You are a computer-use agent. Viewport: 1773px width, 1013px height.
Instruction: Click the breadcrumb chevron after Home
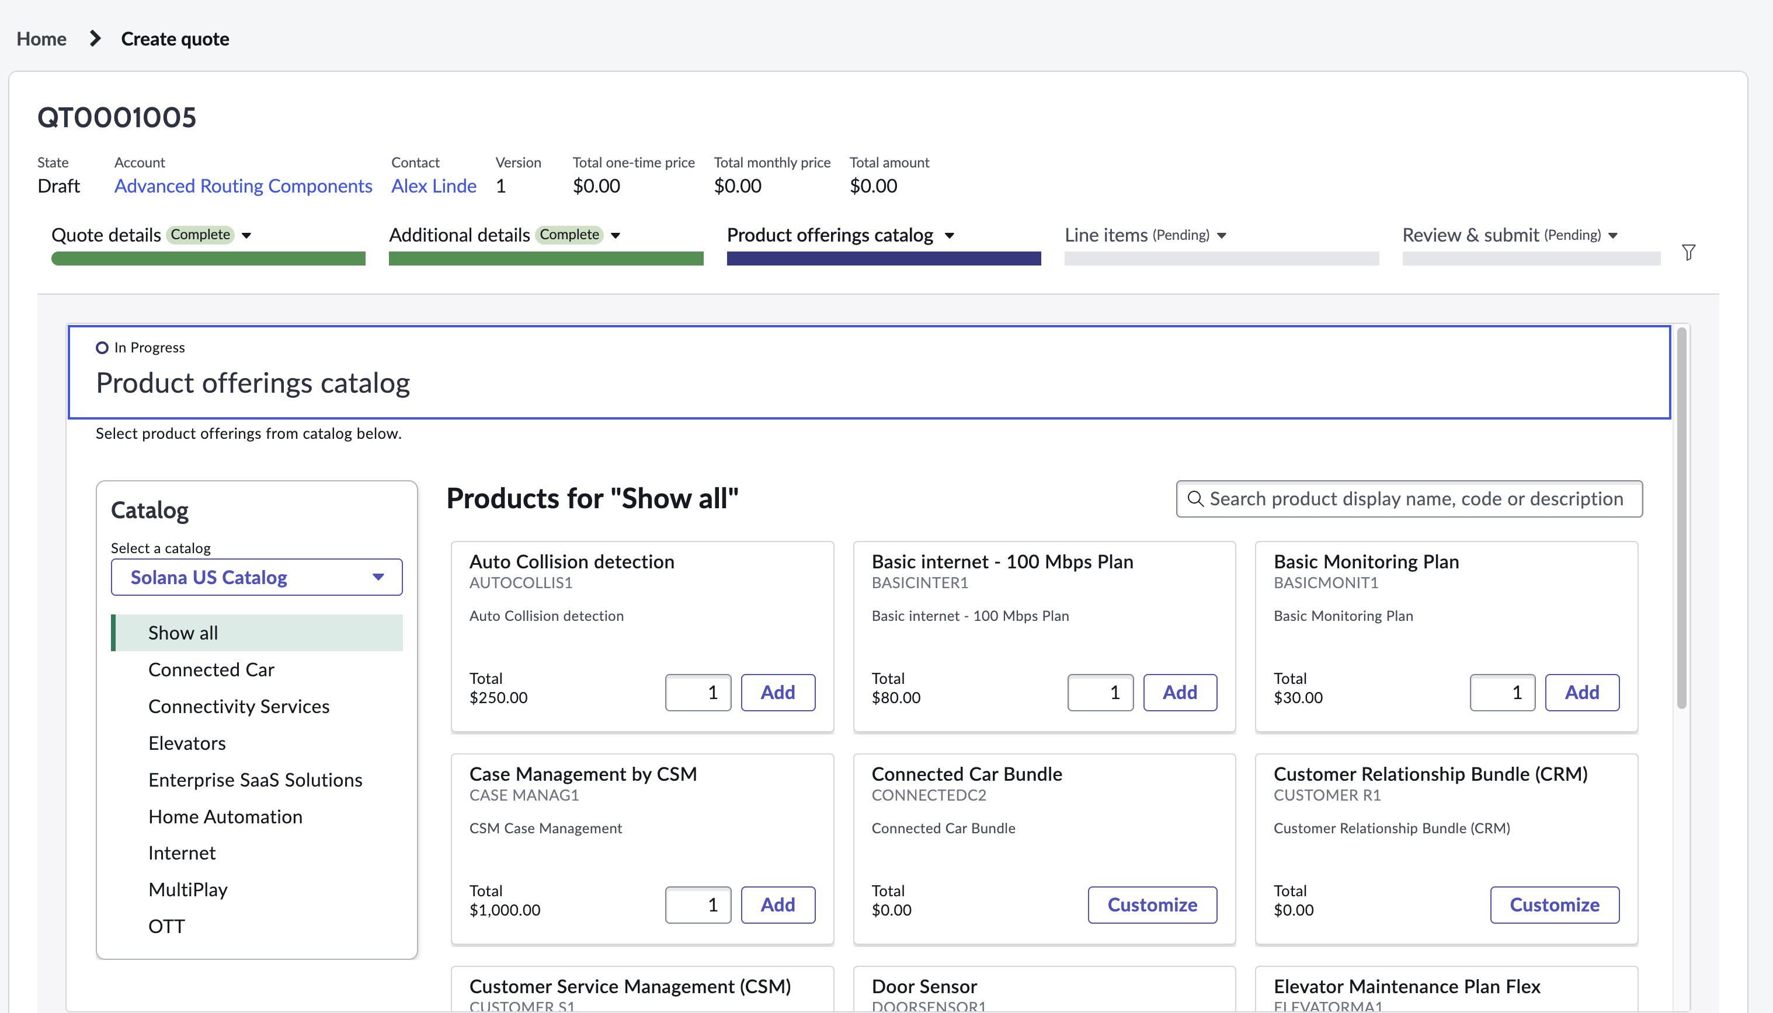95,39
